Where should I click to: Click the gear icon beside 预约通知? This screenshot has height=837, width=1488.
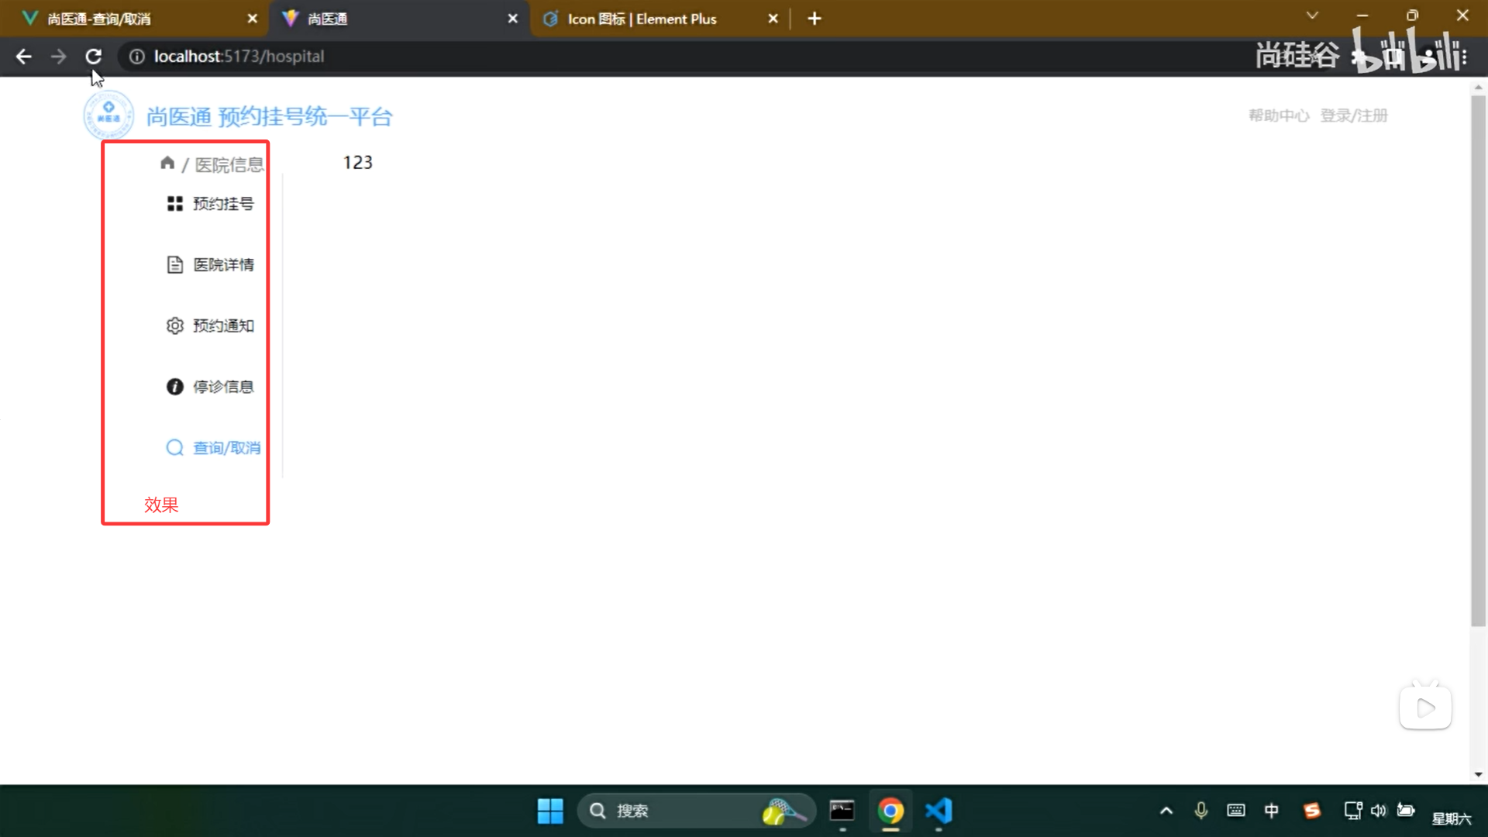175,325
